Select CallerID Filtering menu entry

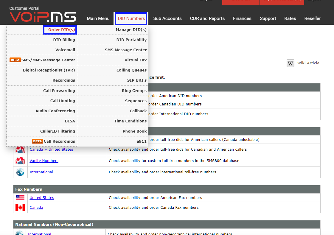coord(58,131)
